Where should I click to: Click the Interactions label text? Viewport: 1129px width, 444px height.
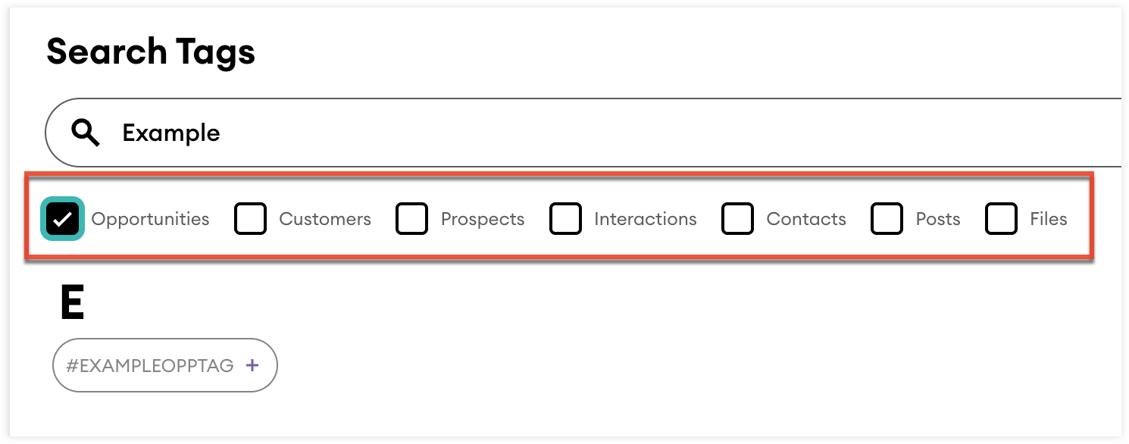(645, 219)
